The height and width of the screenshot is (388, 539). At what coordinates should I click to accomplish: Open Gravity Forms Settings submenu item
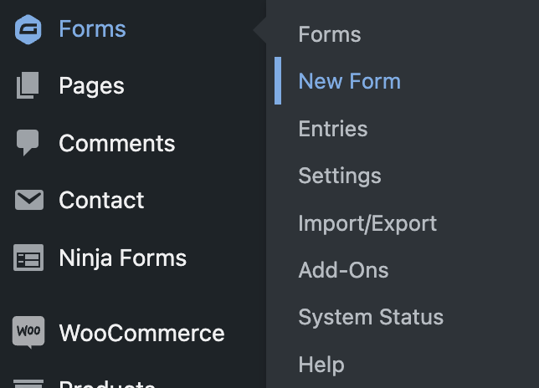(x=340, y=176)
